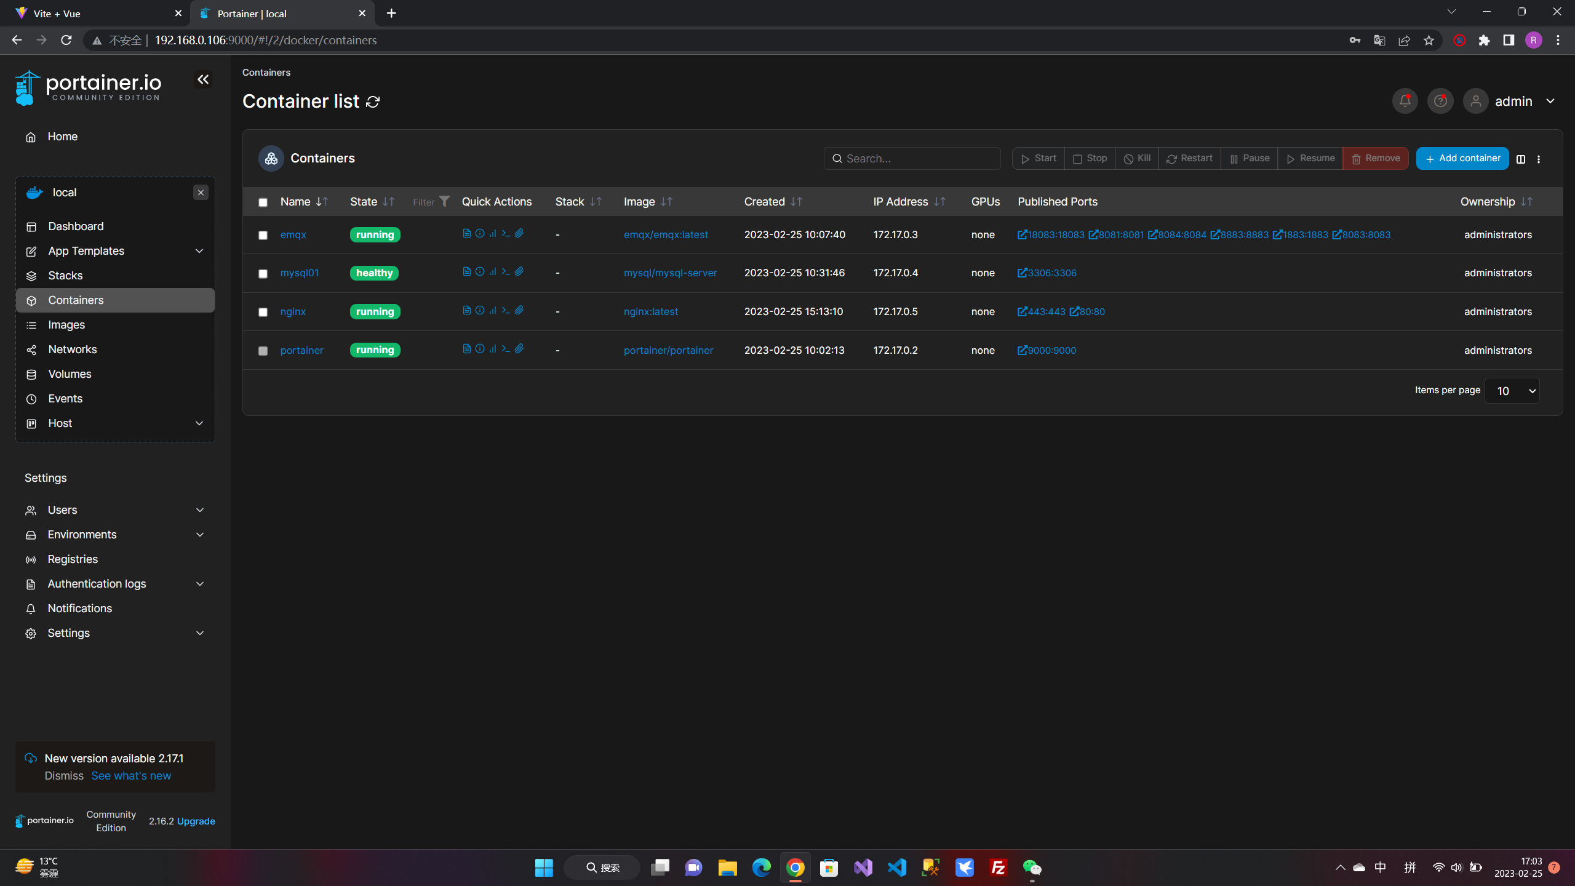Open exec console icon for nginx
Viewport: 1575px width, 886px height.
(506, 310)
